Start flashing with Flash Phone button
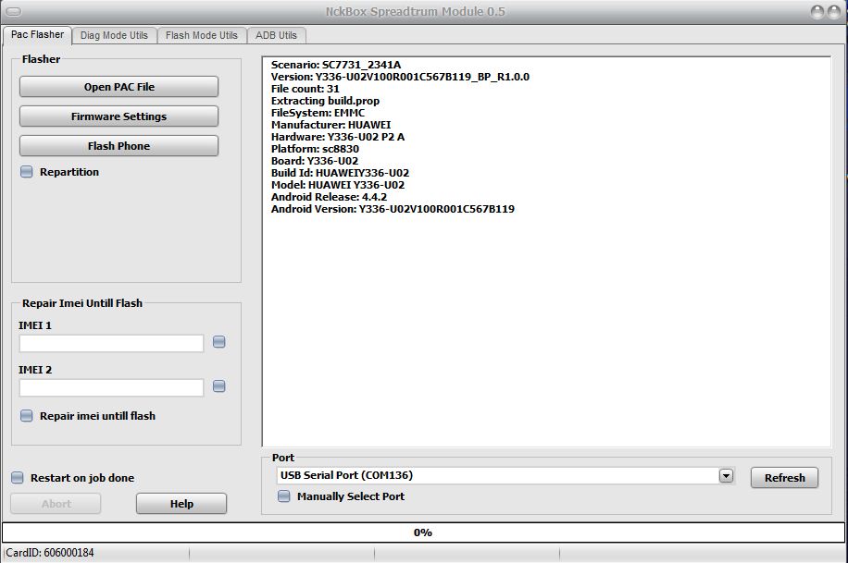This screenshot has height=563, width=848. click(x=119, y=146)
